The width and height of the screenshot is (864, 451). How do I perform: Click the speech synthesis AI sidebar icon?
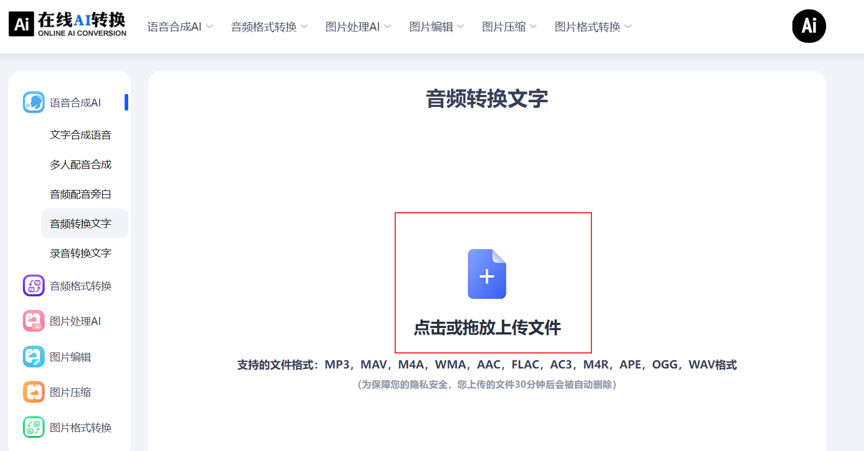pos(34,102)
